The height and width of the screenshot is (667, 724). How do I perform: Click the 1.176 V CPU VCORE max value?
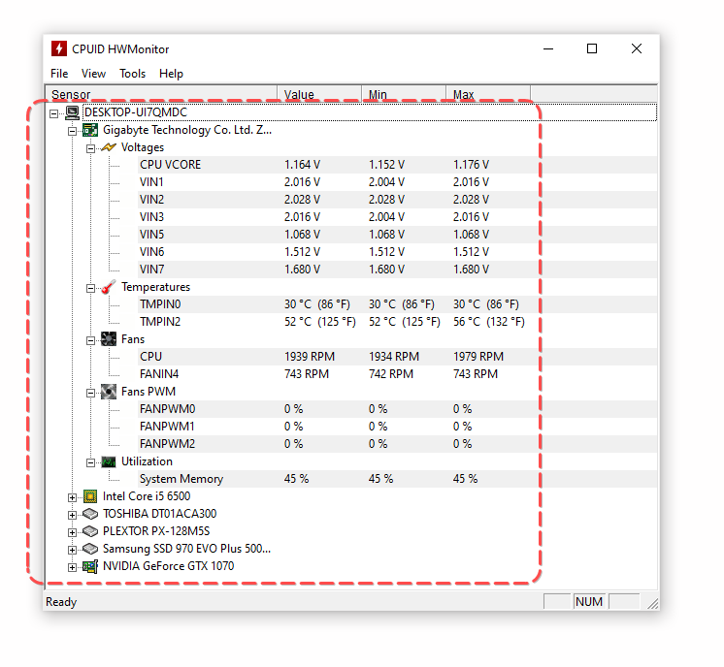pyautogui.click(x=471, y=165)
